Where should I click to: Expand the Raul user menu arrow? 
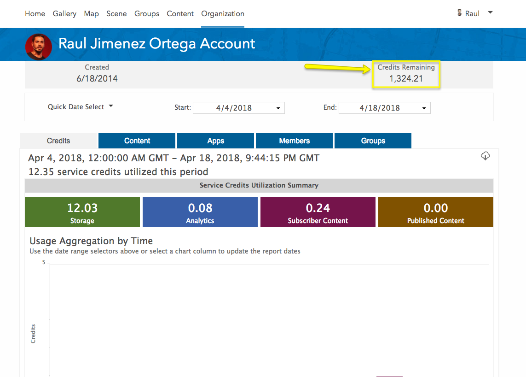pyautogui.click(x=490, y=13)
